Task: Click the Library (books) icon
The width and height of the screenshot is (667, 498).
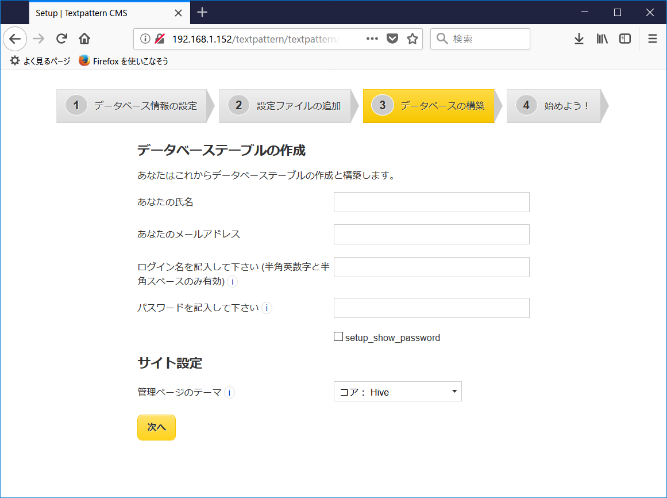Action: 602,39
